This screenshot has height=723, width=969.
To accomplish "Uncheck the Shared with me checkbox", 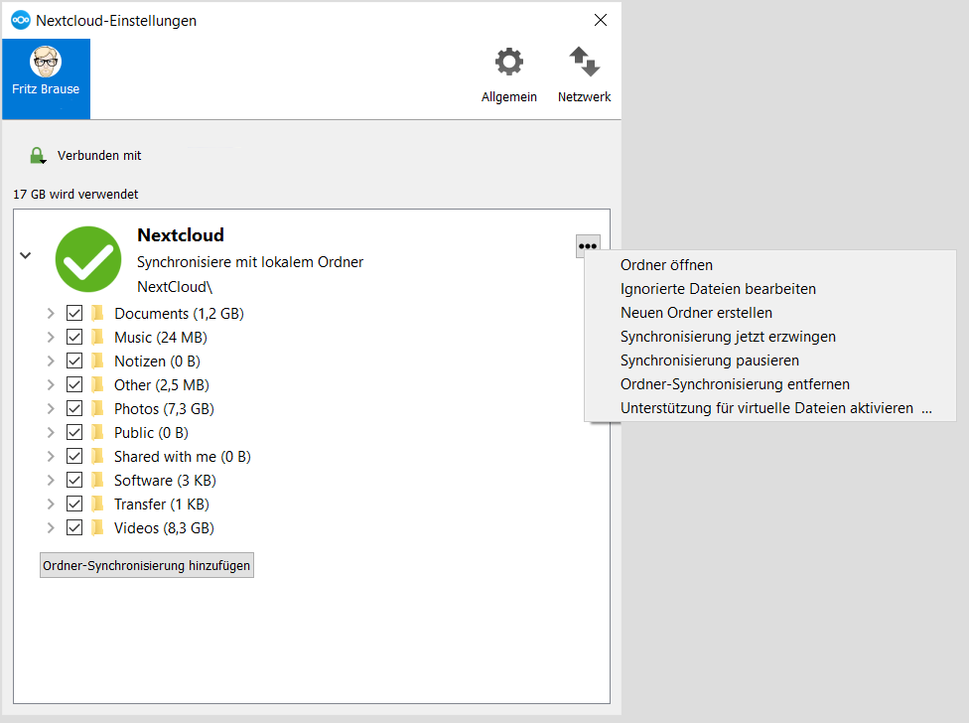I will tap(74, 457).
